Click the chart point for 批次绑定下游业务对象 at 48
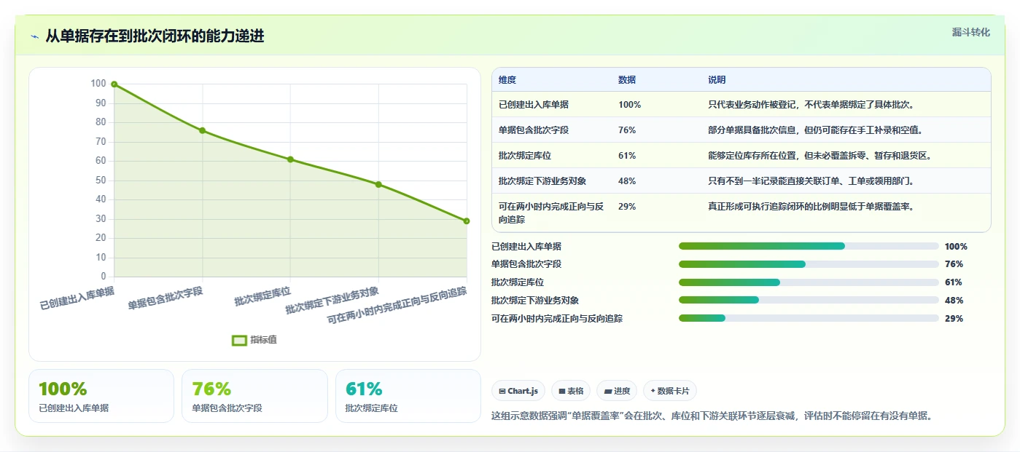 click(378, 184)
